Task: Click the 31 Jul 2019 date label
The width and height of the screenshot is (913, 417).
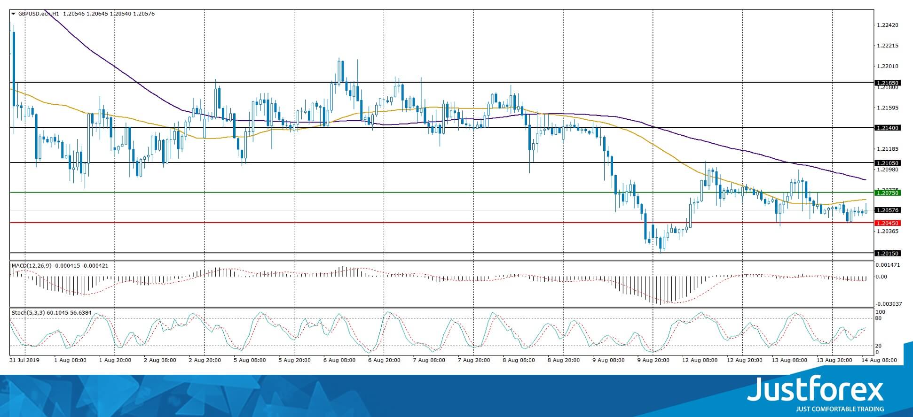Action: pyautogui.click(x=24, y=360)
